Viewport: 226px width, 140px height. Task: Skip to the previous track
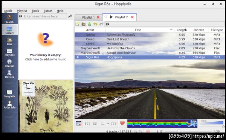pos(87,123)
